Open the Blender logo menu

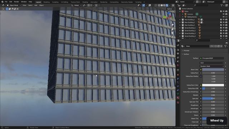(3, 2)
